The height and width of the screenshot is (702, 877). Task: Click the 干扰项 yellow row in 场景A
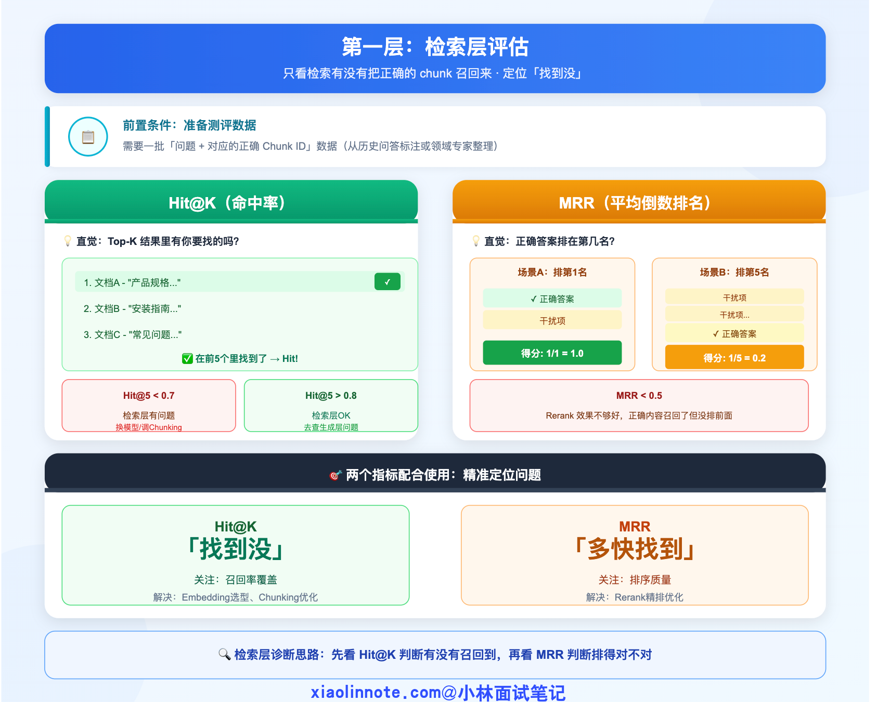552,320
